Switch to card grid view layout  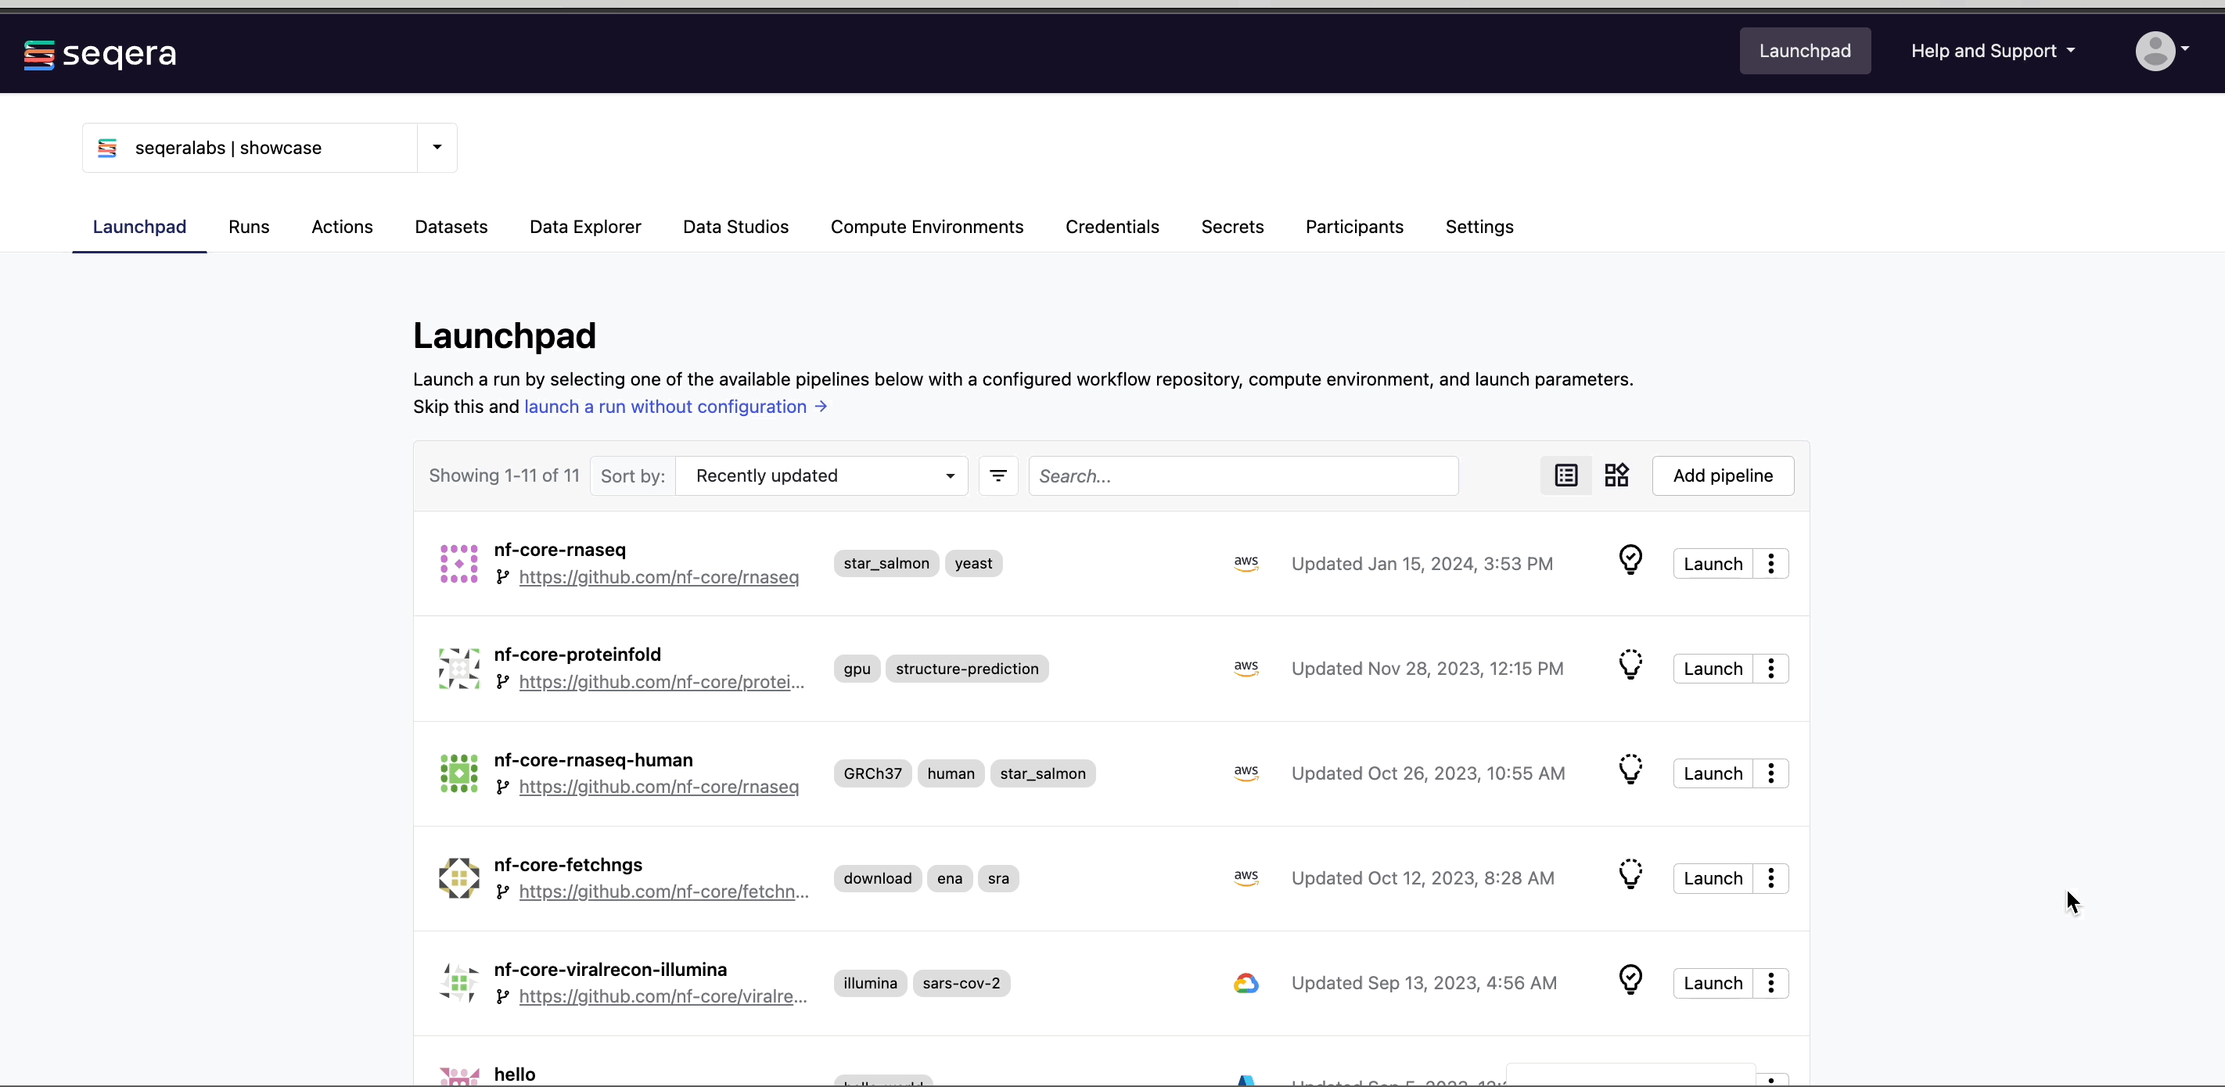1616,475
